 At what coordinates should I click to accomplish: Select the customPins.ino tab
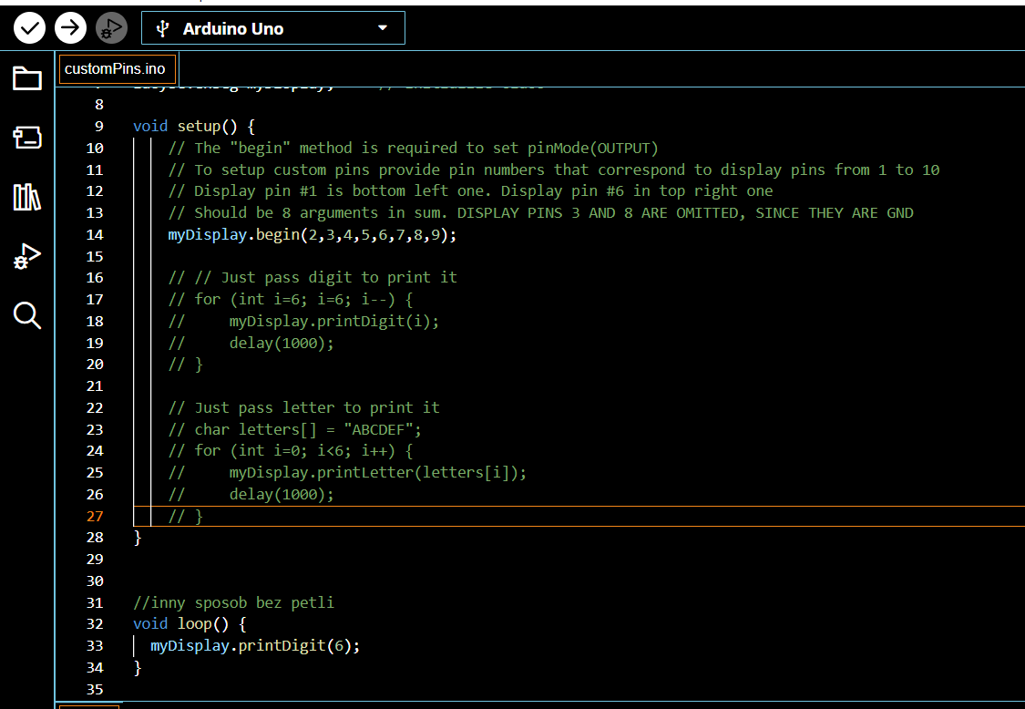118,68
